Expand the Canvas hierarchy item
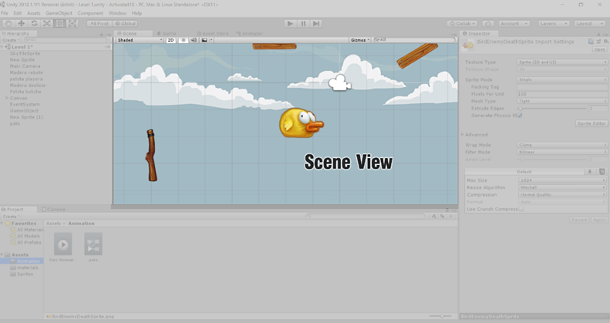Screen dimensions: 610x323 coord(7,98)
